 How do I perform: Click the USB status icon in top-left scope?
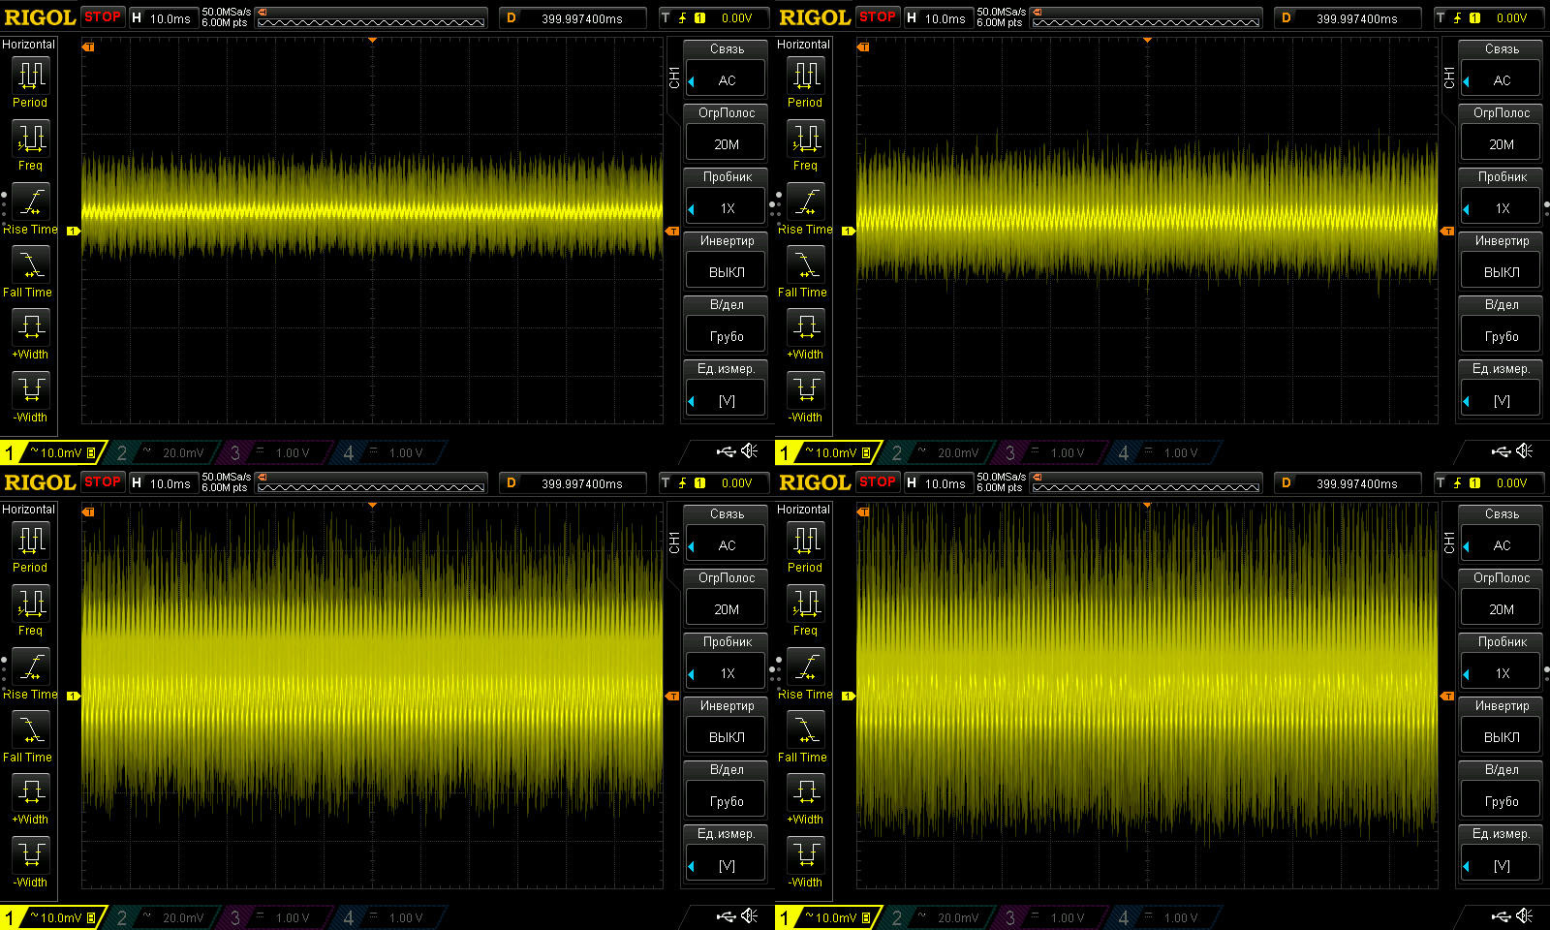point(726,451)
